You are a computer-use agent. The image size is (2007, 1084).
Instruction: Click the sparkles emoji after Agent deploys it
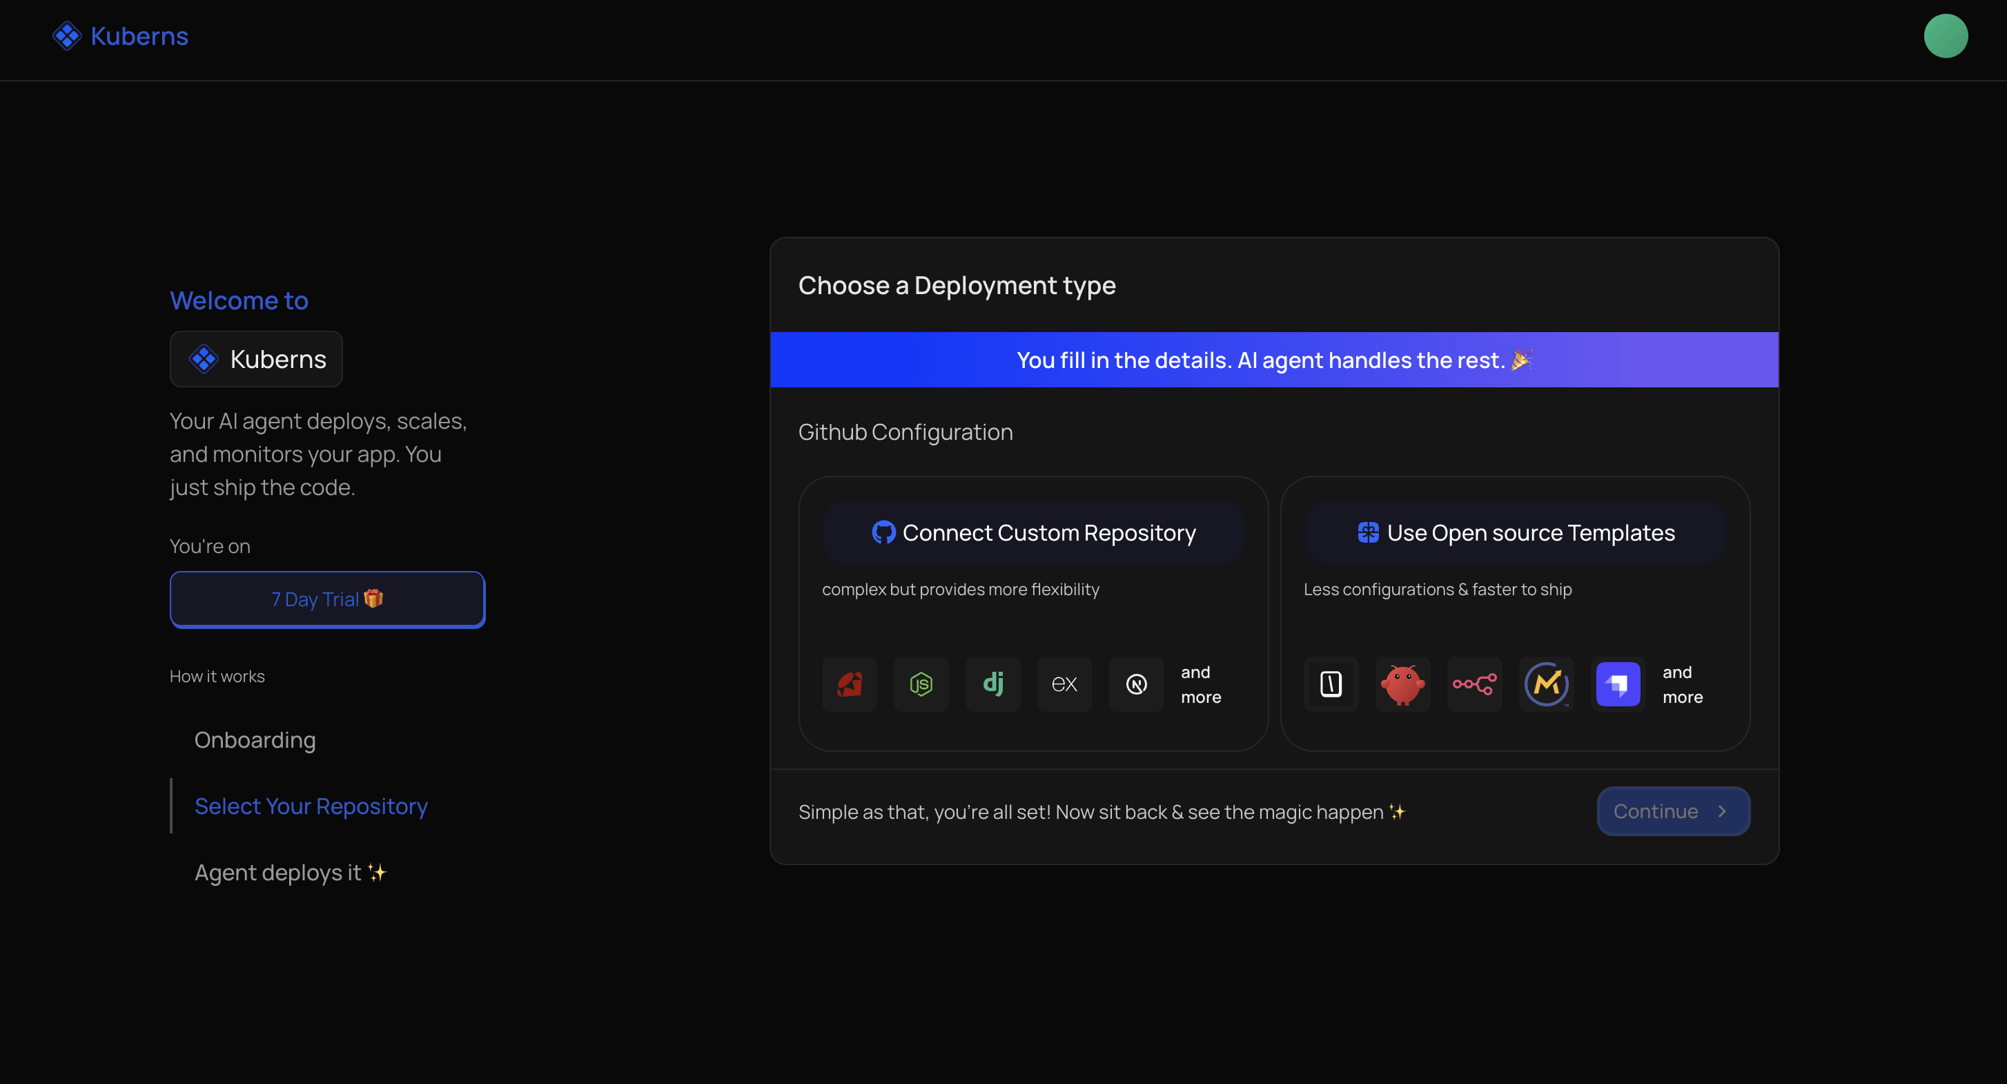(377, 872)
